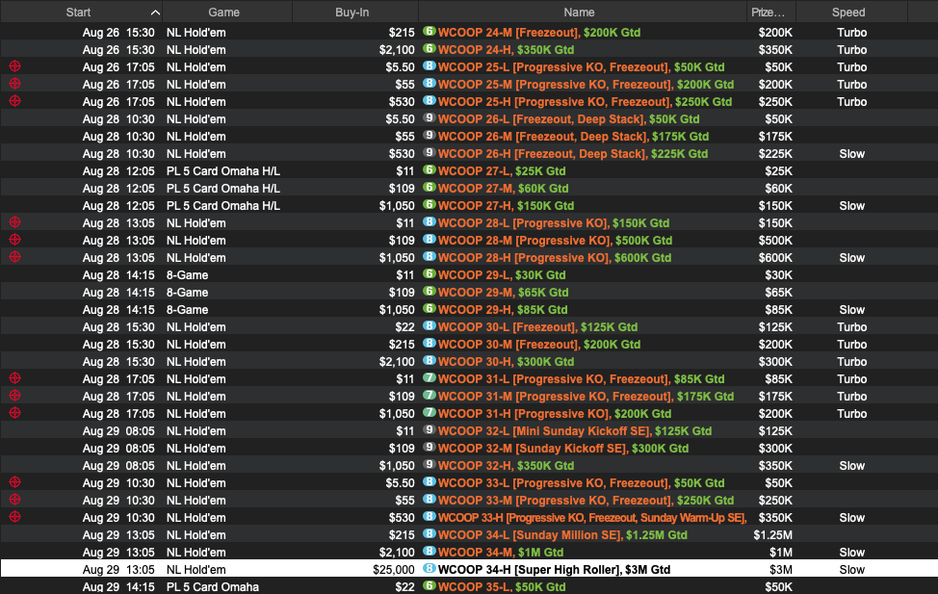The width and height of the screenshot is (938, 594).
Task: Click the $1.25M prize cell
Action: (x=773, y=535)
